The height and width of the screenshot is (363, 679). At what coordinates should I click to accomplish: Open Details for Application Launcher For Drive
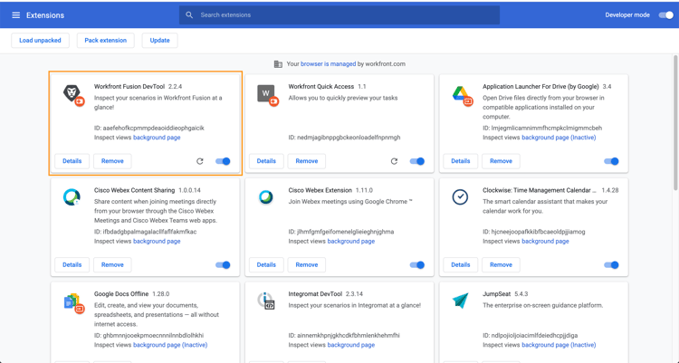[x=460, y=161]
